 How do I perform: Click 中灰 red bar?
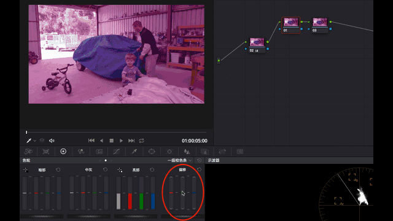(83, 193)
